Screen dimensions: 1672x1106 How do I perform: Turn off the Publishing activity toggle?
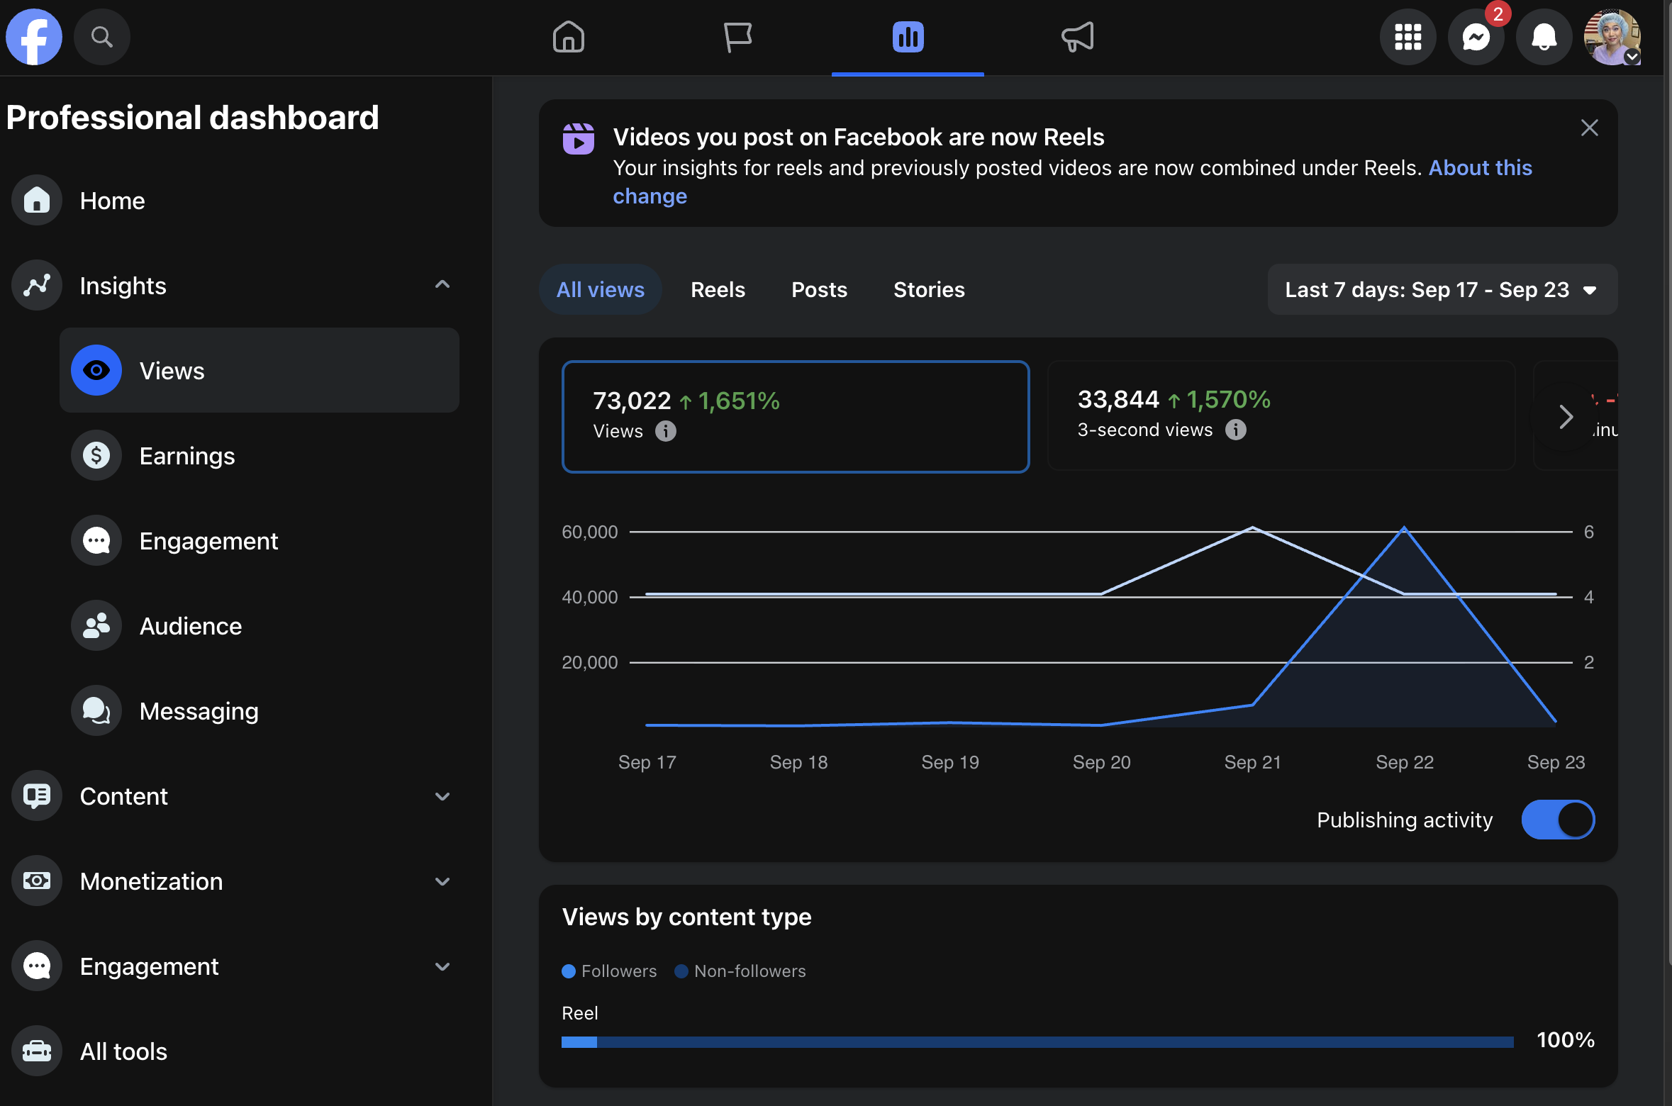(x=1558, y=820)
